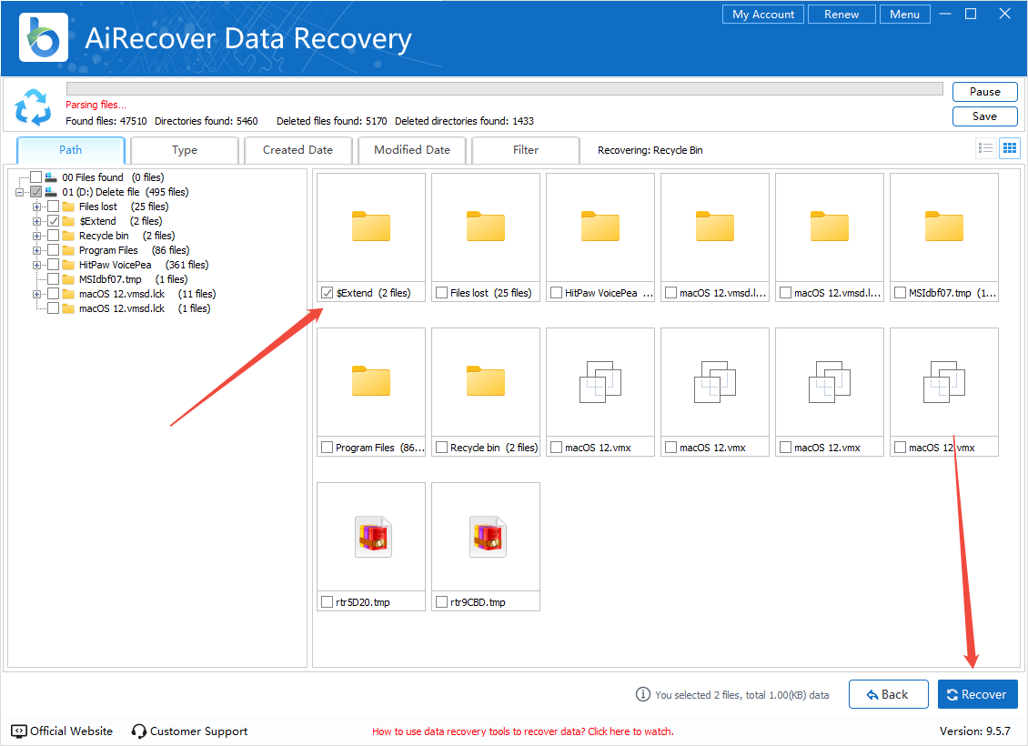Viewport: 1028px width, 746px height.
Task: Expand the Program Files tree node
Action: click(x=37, y=250)
